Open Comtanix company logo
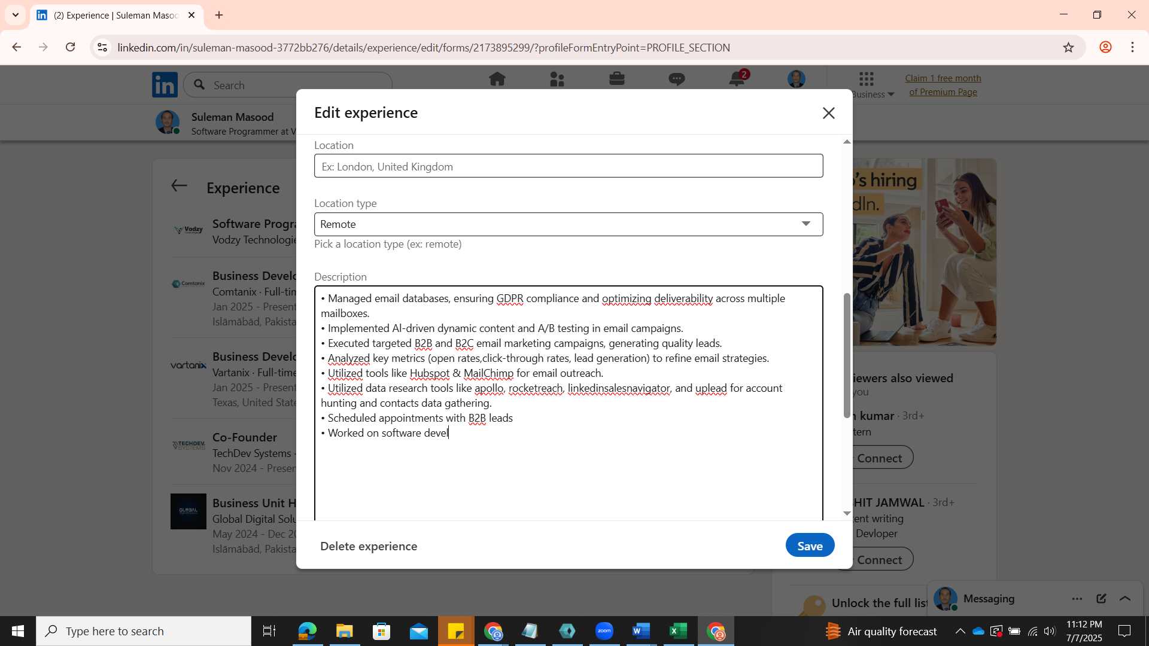Image resolution: width=1149 pixels, height=646 pixels. pos(189,284)
